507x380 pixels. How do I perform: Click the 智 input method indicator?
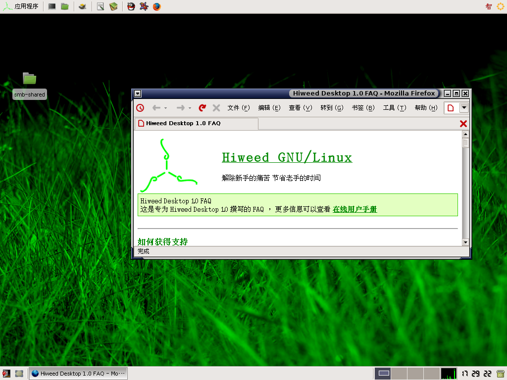coord(489,6)
